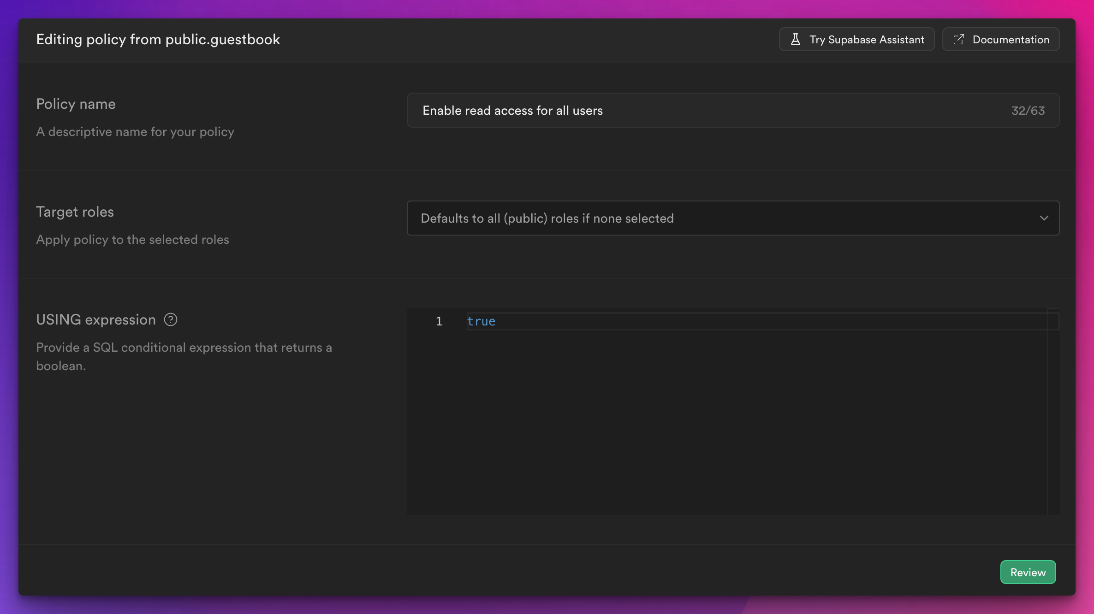Edit the Policy name input field
Viewport: 1094px width, 614px height.
click(733, 111)
